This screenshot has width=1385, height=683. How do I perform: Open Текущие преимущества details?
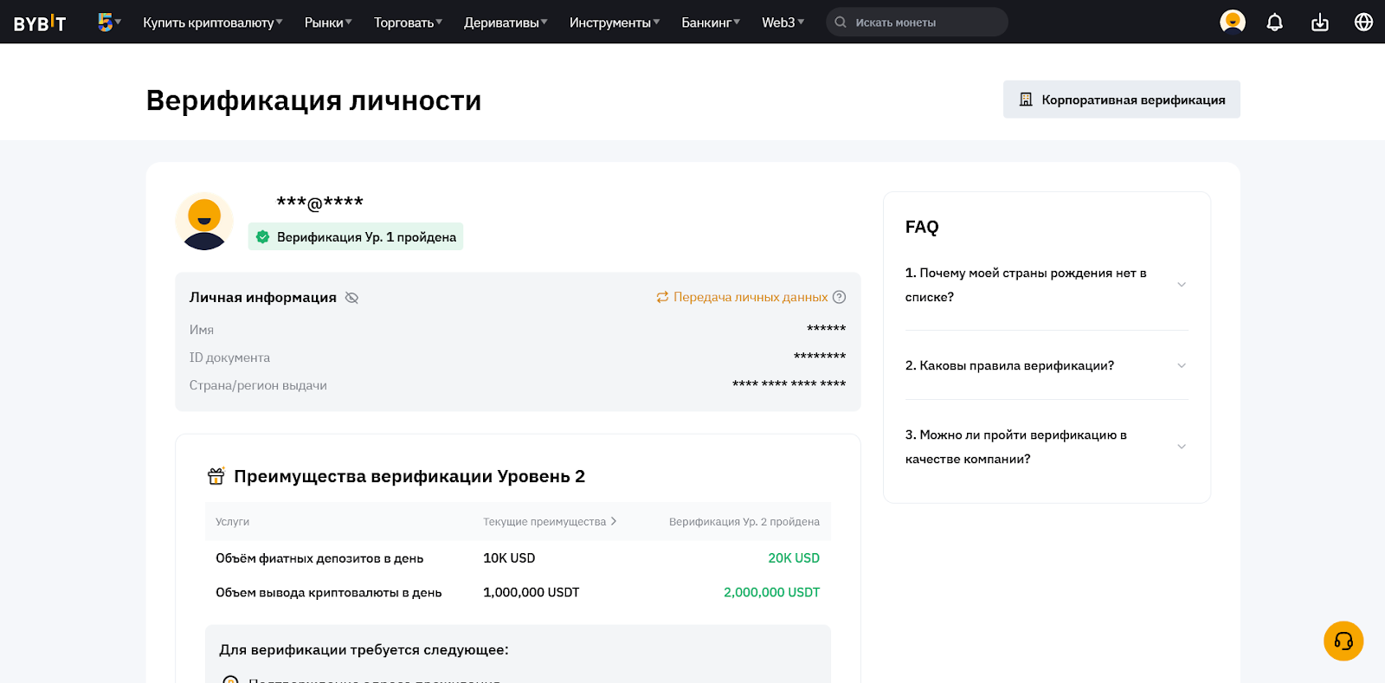point(550,522)
